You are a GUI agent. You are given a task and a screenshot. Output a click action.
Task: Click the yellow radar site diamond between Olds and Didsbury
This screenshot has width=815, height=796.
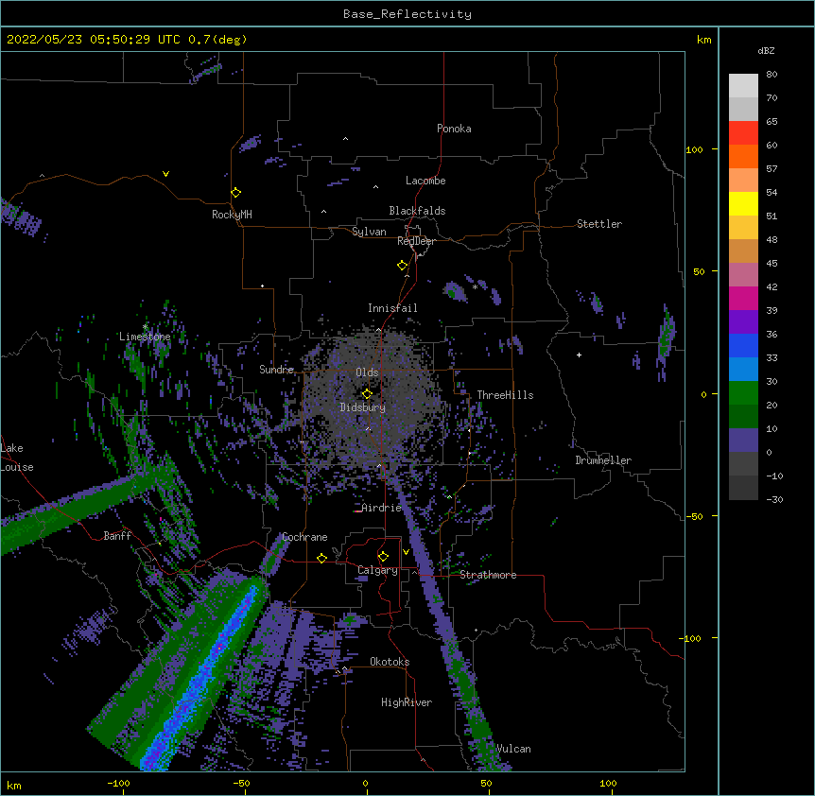(x=367, y=393)
